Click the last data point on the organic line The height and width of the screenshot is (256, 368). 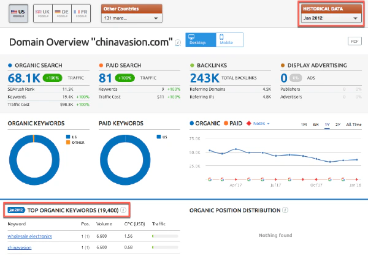[x=357, y=160]
